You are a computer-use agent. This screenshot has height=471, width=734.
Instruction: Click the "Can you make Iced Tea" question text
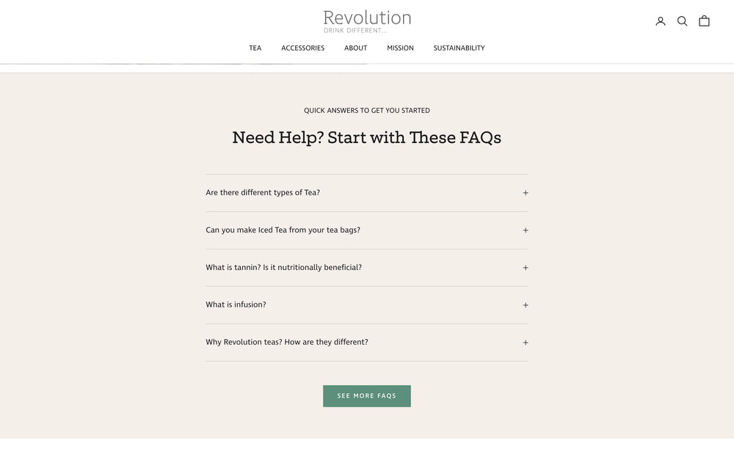click(x=283, y=228)
